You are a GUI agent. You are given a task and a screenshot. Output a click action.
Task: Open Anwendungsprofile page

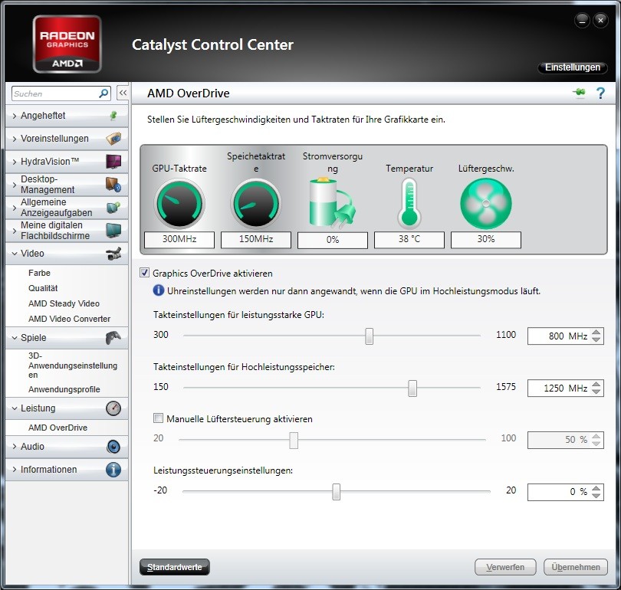(x=64, y=389)
